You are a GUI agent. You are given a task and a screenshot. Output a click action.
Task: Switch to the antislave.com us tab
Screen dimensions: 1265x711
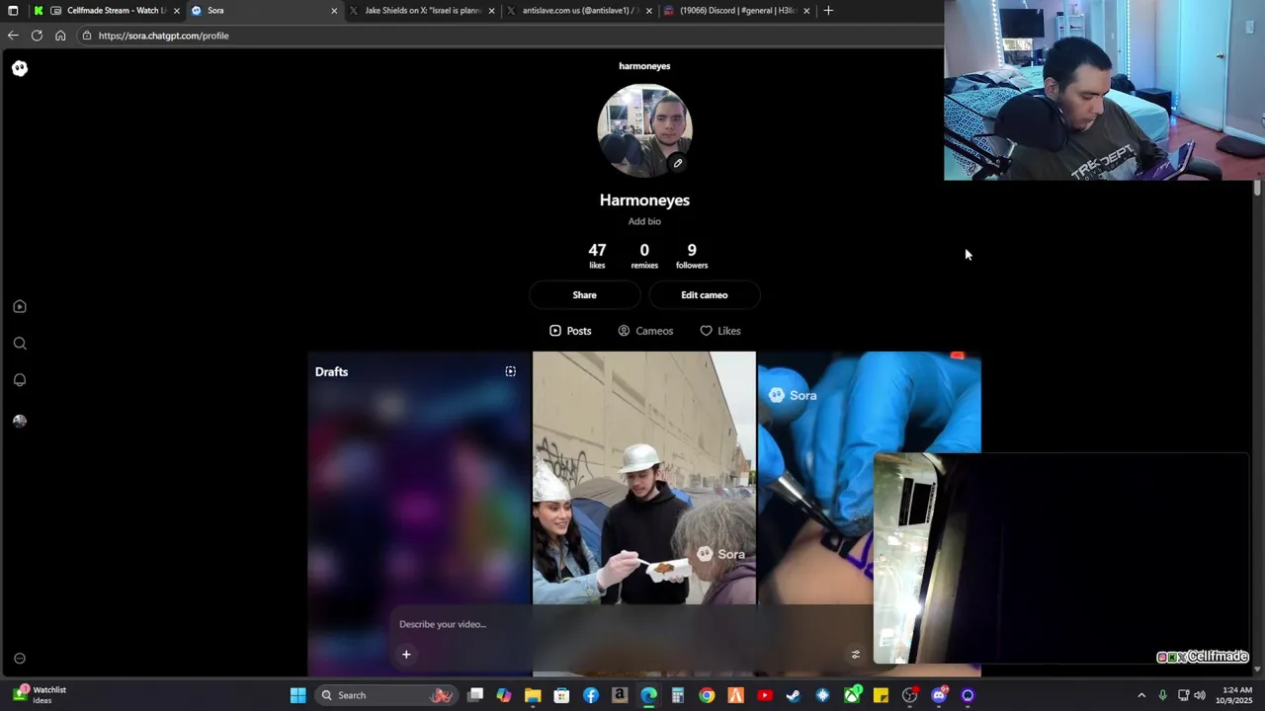[580, 11]
